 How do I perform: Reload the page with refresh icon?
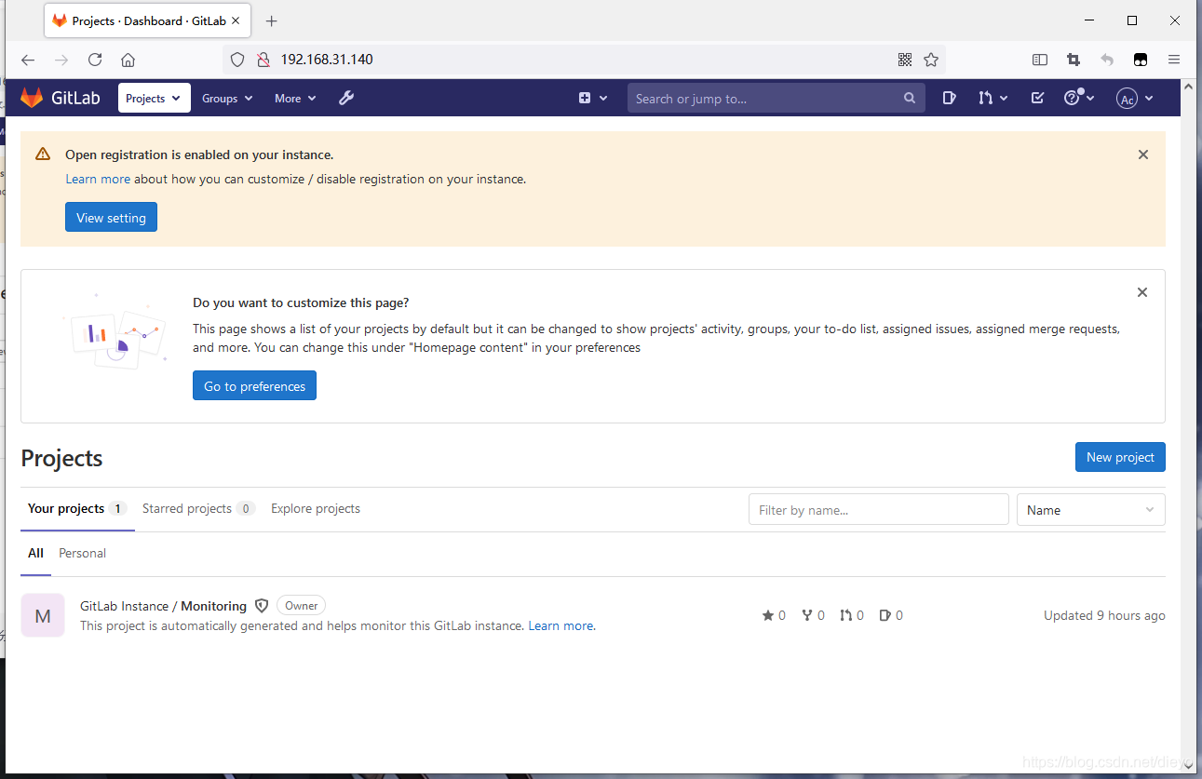[x=95, y=60]
